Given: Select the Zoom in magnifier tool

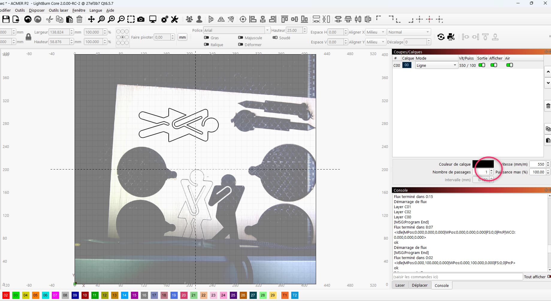Looking at the screenshot, I should tap(111, 19).
